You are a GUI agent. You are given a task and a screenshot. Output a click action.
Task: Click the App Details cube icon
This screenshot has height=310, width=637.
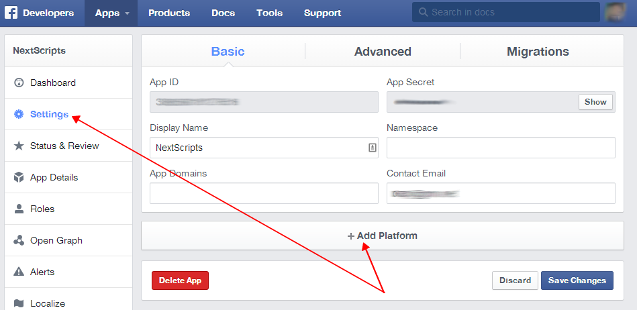[19, 178]
